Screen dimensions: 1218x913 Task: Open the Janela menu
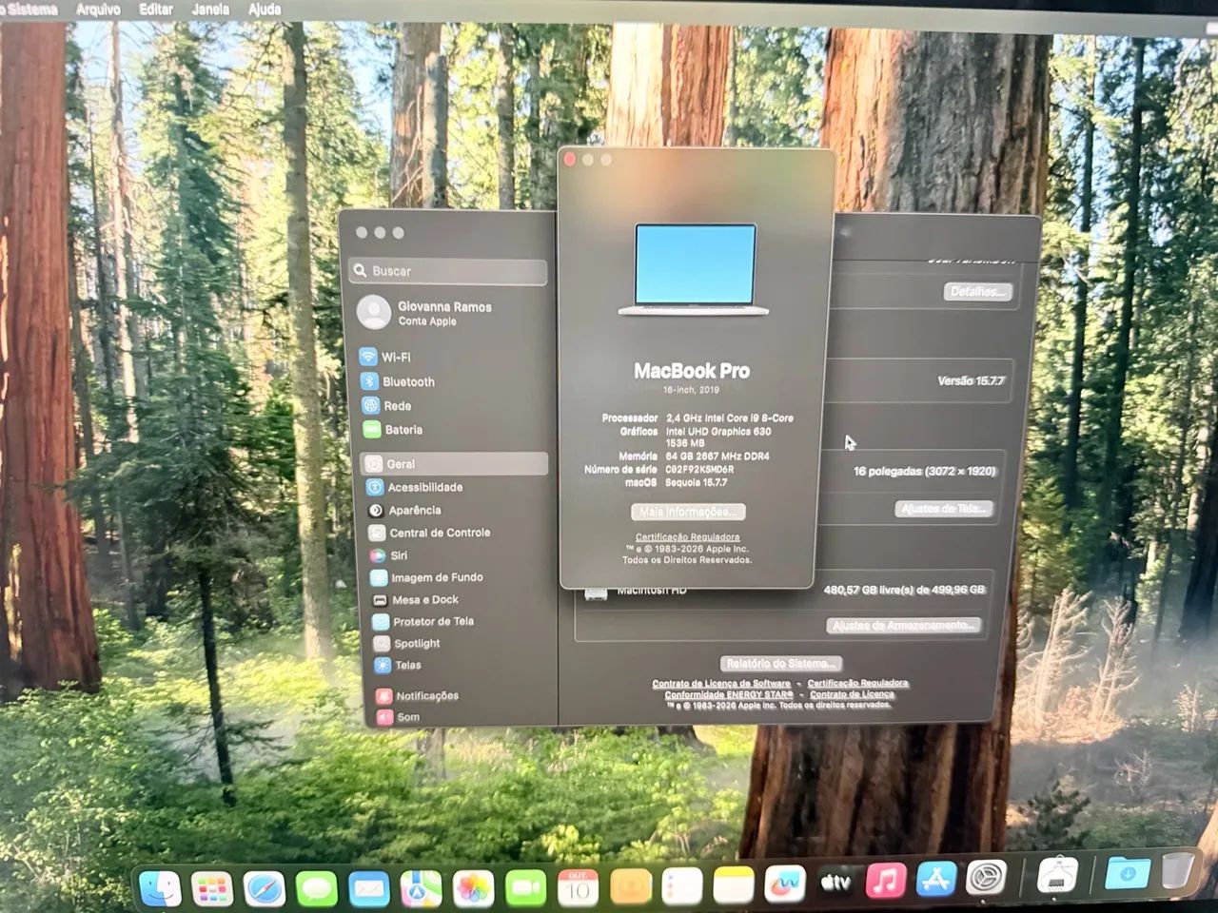210,10
